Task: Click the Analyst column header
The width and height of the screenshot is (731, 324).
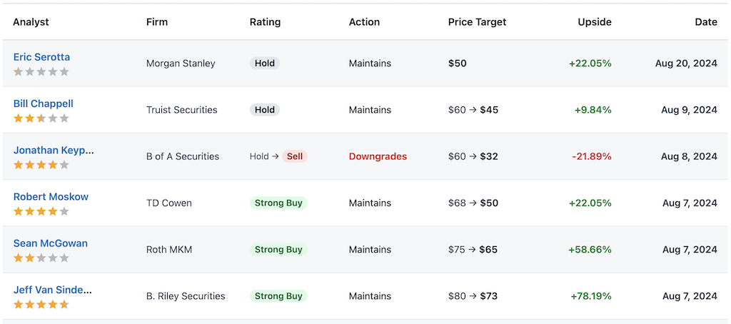Action: (x=31, y=22)
